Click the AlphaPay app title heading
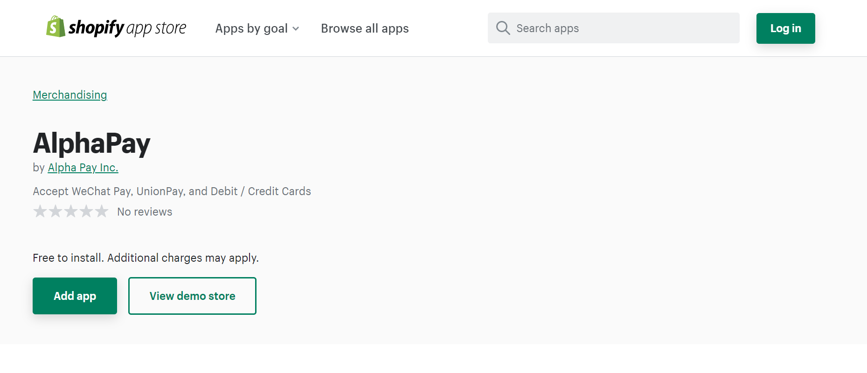The width and height of the screenshot is (867, 373). click(x=91, y=143)
